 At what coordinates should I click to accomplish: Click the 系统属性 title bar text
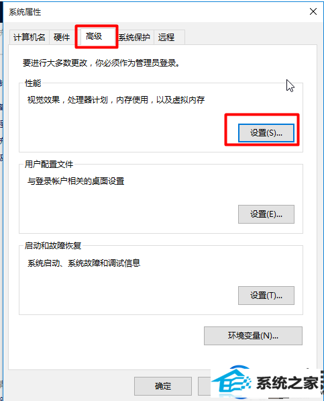click(25, 12)
